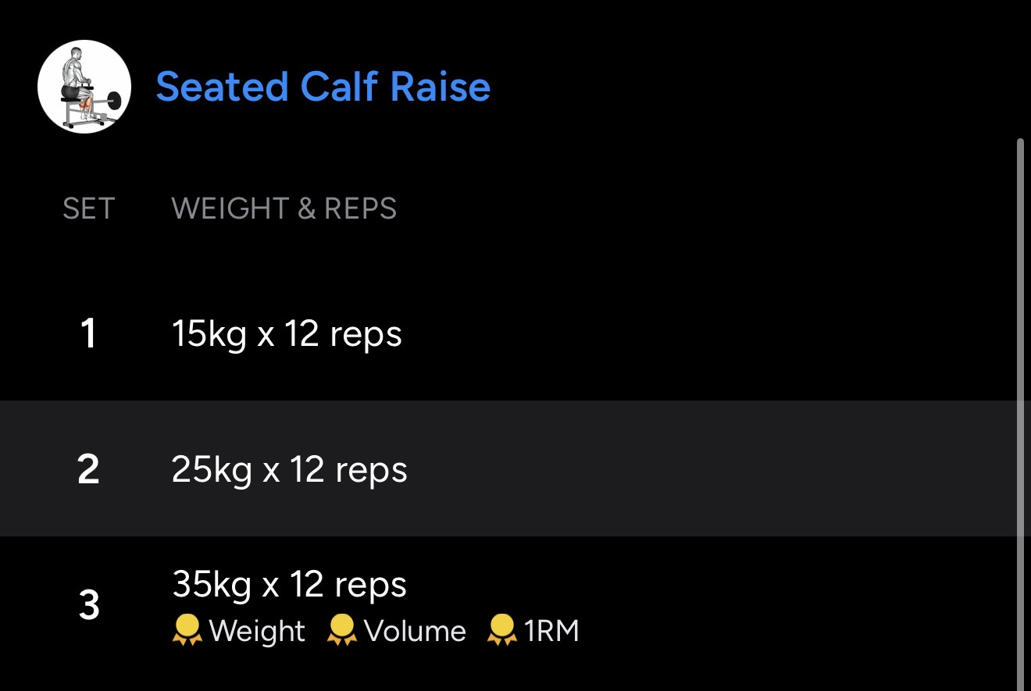
Task: Tap the 1RM personal record label
Action: pos(551,631)
